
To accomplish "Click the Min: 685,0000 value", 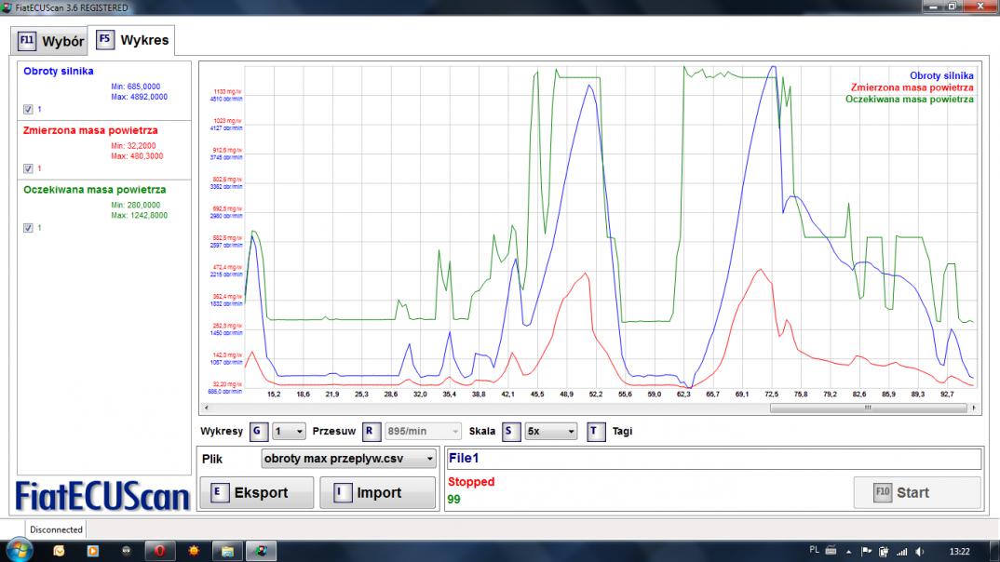I will coord(135,87).
